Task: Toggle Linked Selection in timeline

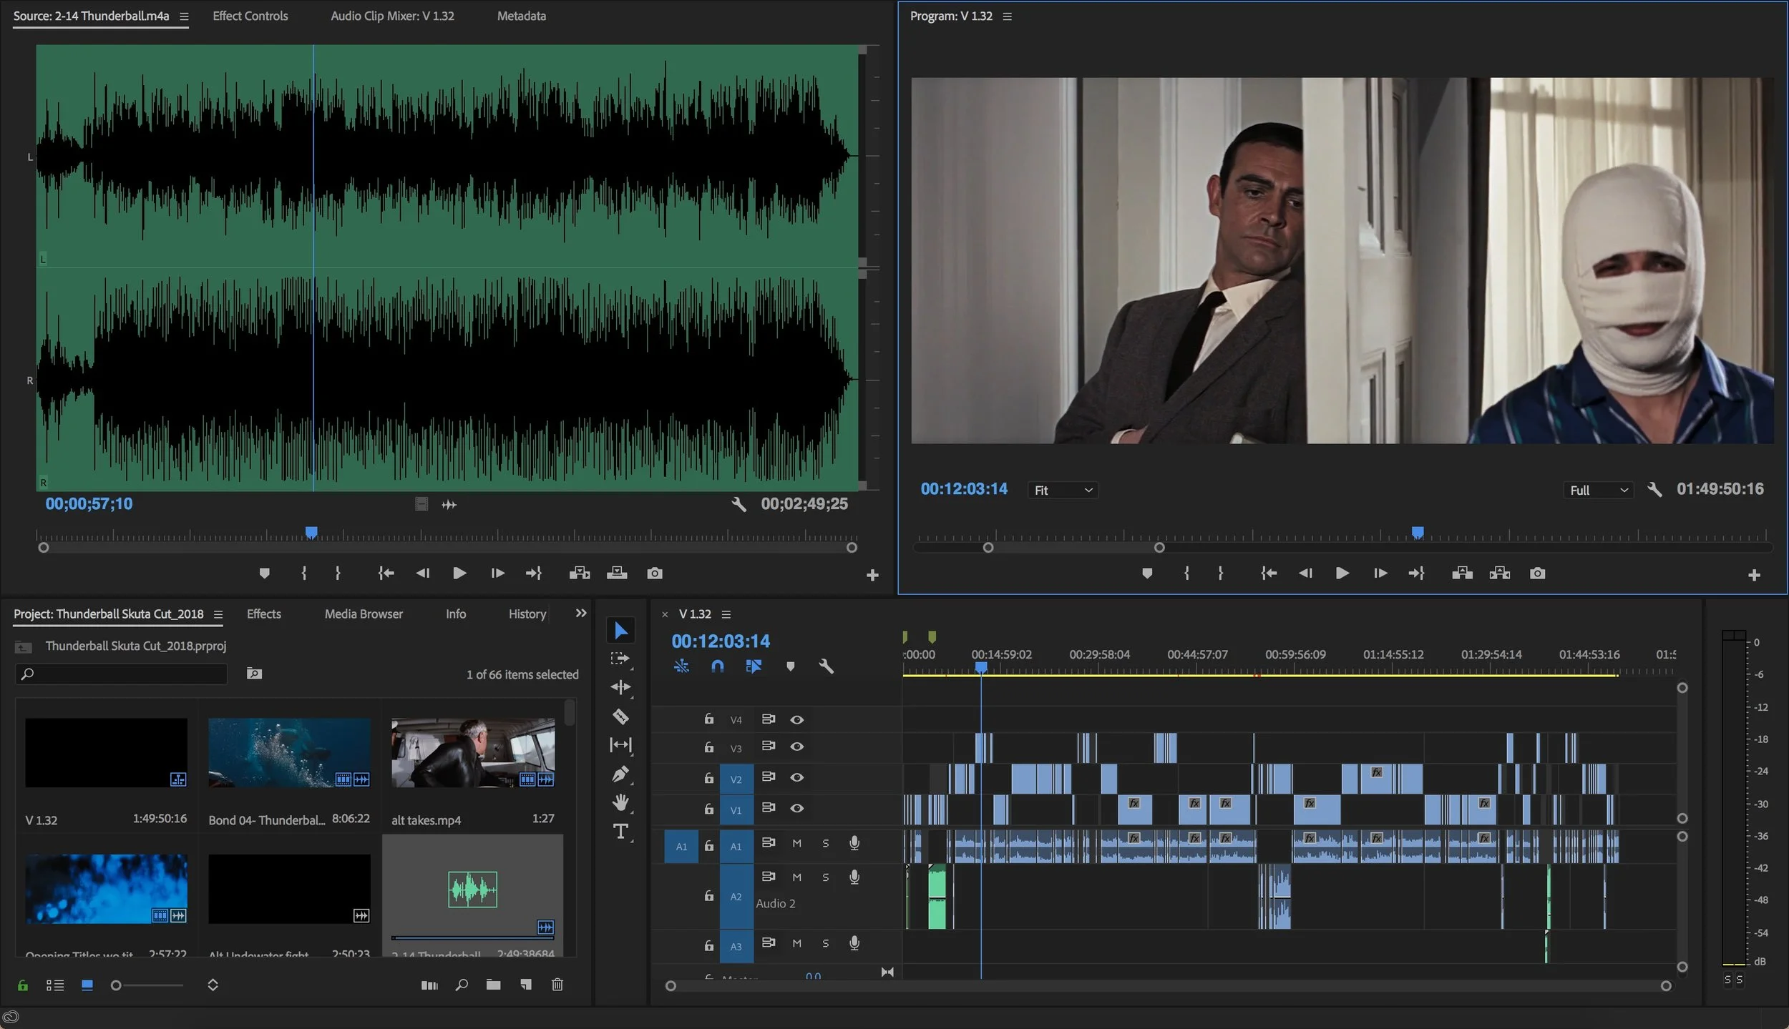Action: 754,666
